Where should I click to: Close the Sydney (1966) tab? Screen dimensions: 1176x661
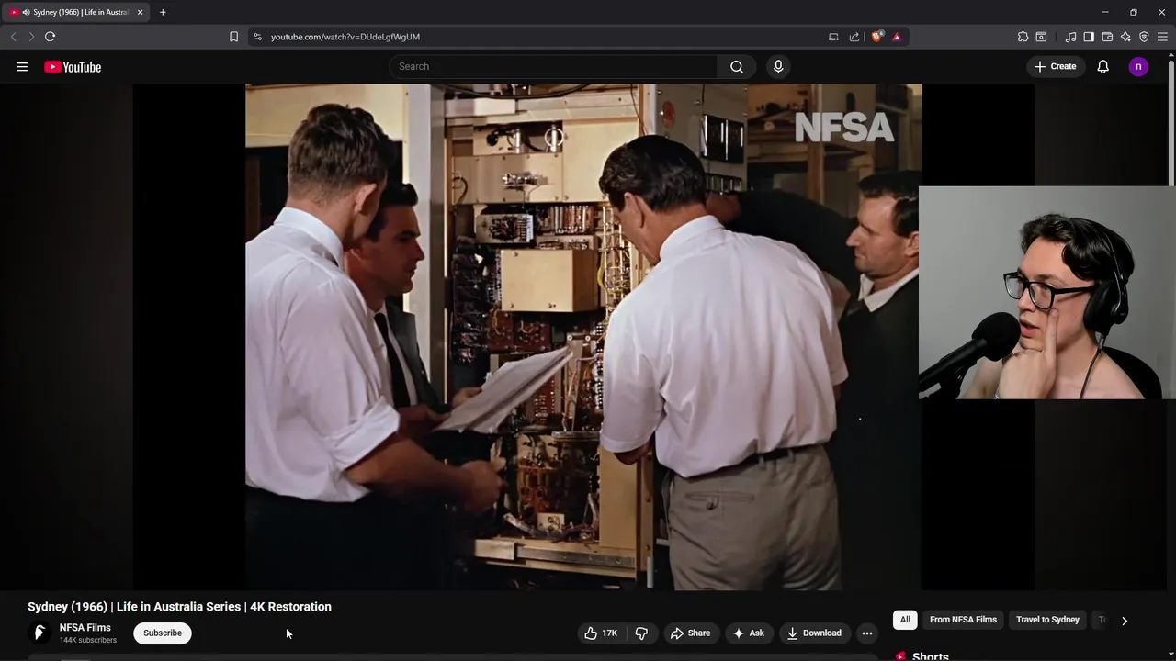click(140, 12)
